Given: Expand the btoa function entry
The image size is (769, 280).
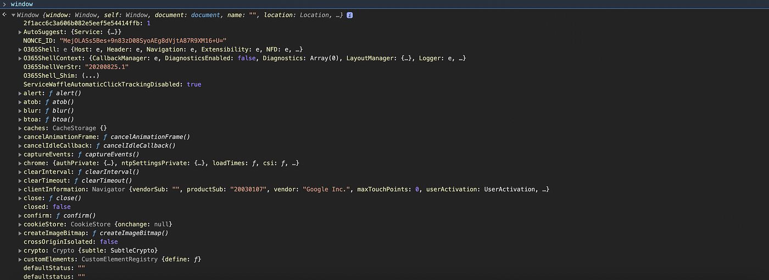Looking at the screenshot, I should pyautogui.click(x=20, y=119).
